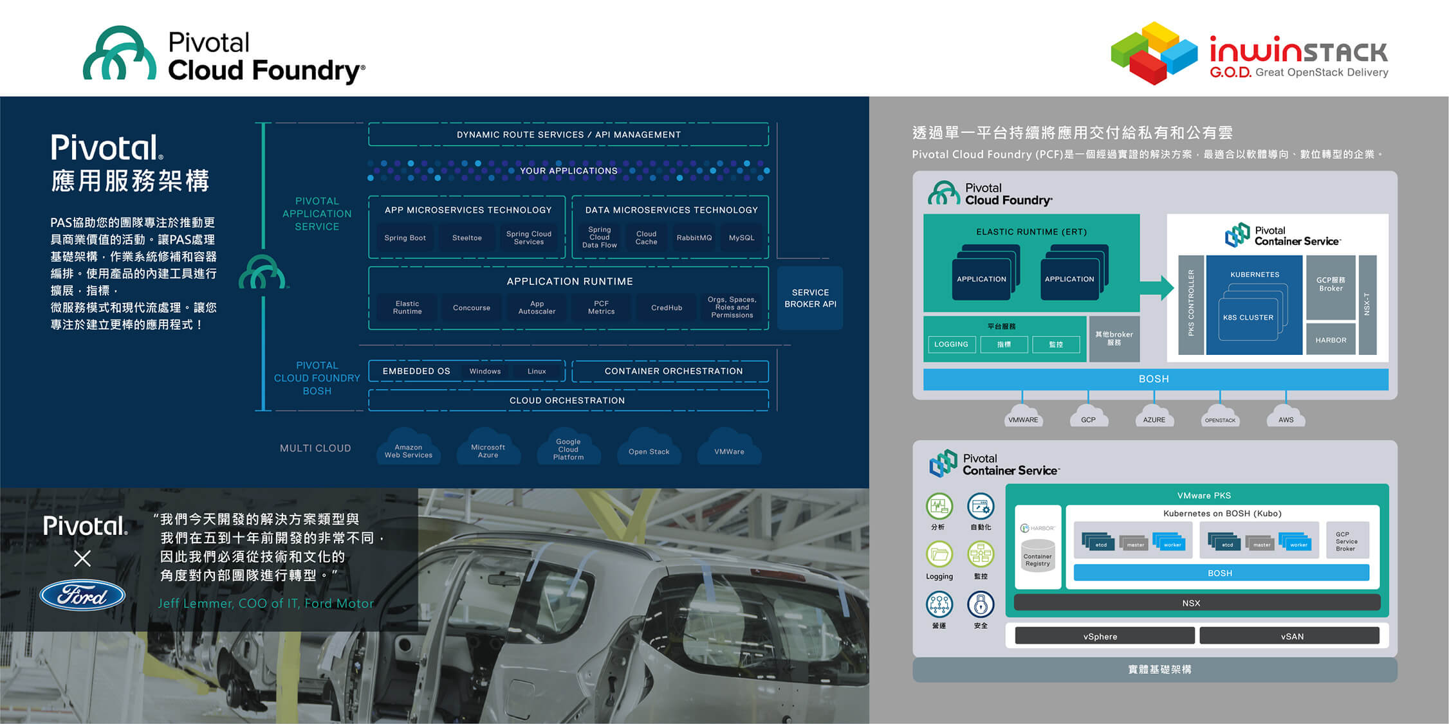Select the Spring Boot box
The width and height of the screenshot is (1449, 724).
(405, 238)
